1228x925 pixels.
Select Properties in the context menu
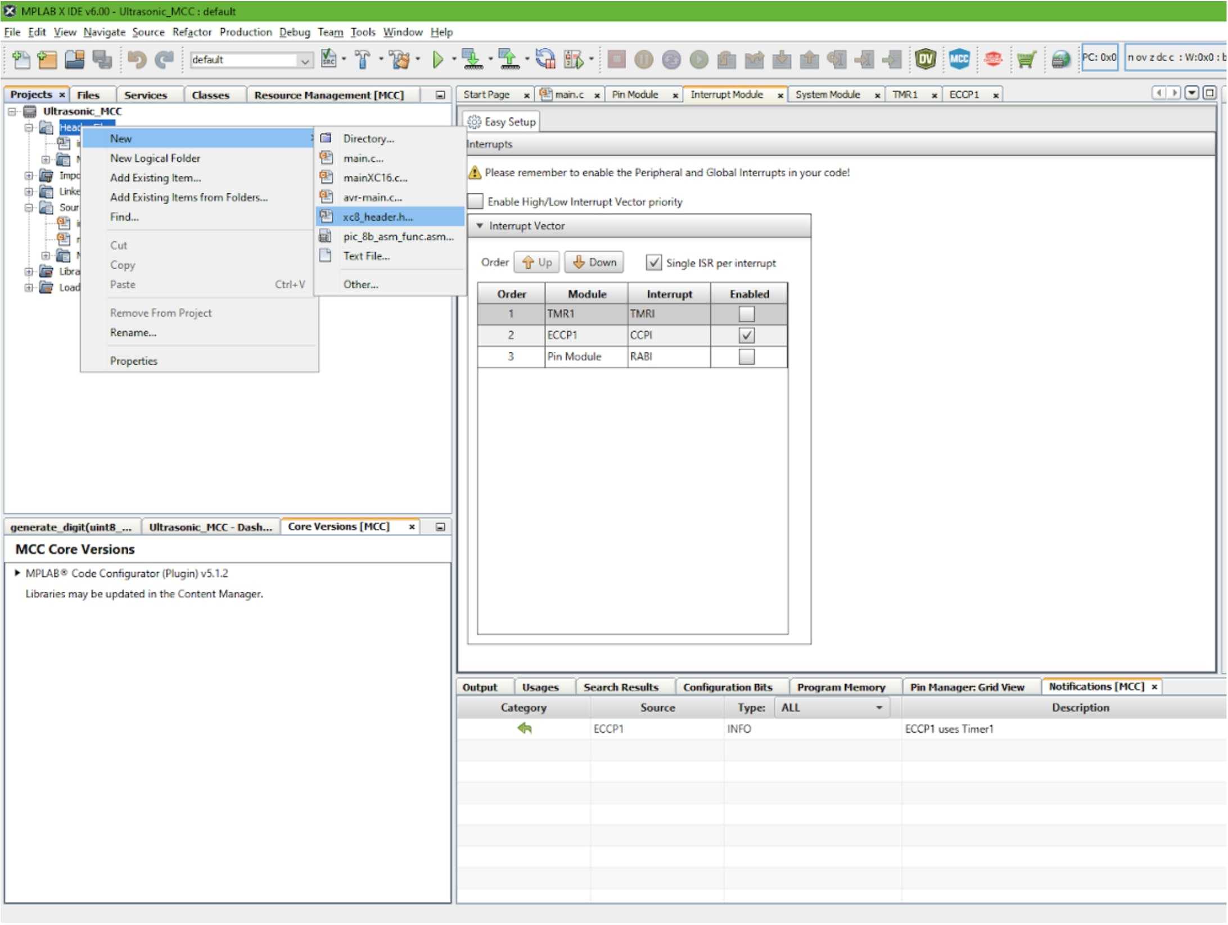(x=133, y=361)
